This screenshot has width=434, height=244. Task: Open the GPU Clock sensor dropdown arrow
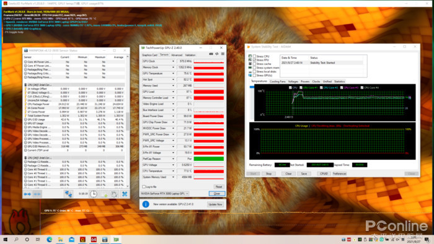(x=173, y=61)
